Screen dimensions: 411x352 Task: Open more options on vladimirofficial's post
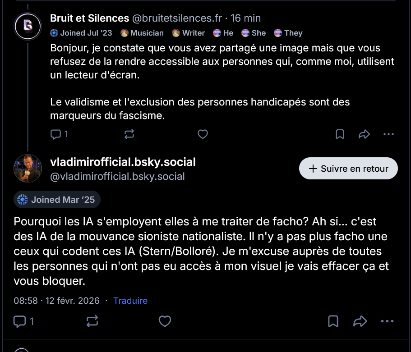pyautogui.click(x=388, y=321)
